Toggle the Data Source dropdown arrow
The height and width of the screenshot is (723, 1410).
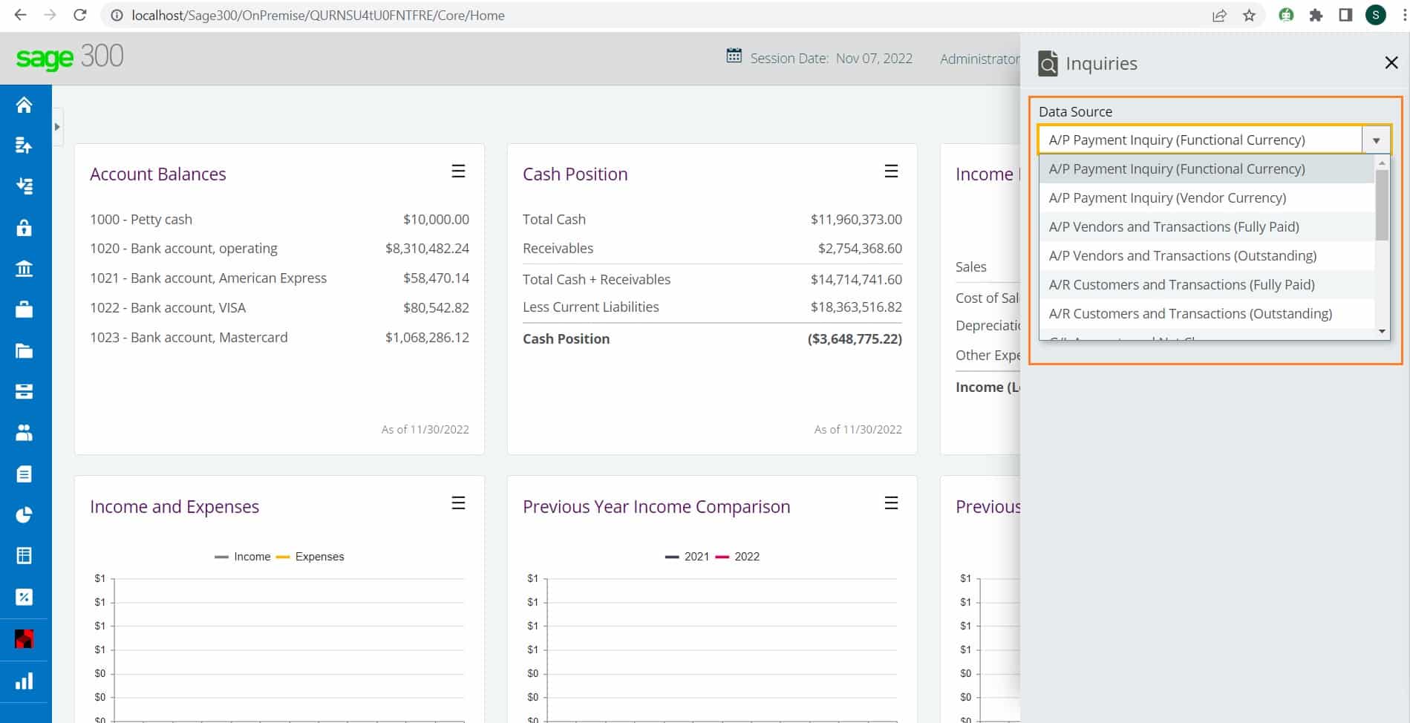click(1376, 140)
